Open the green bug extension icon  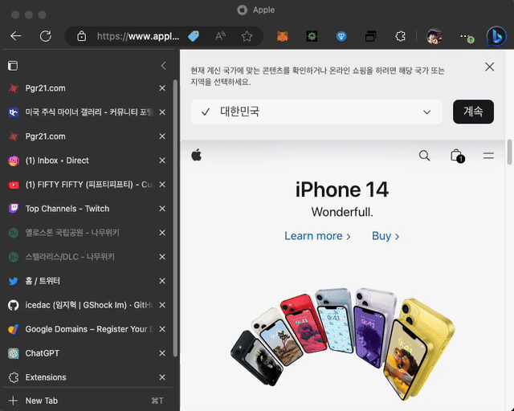(x=312, y=36)
